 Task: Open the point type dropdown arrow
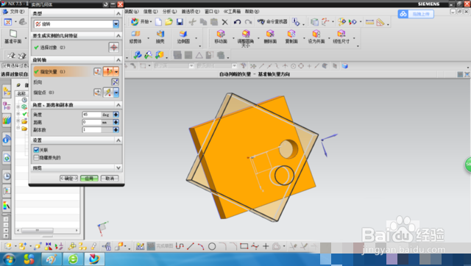tap(116, 92)
